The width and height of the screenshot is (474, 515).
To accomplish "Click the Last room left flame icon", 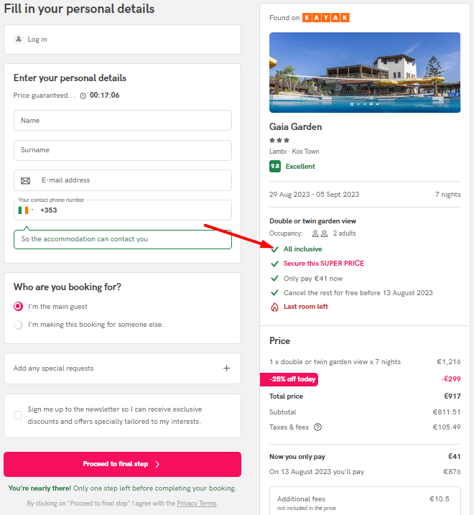I will point(274,307).
